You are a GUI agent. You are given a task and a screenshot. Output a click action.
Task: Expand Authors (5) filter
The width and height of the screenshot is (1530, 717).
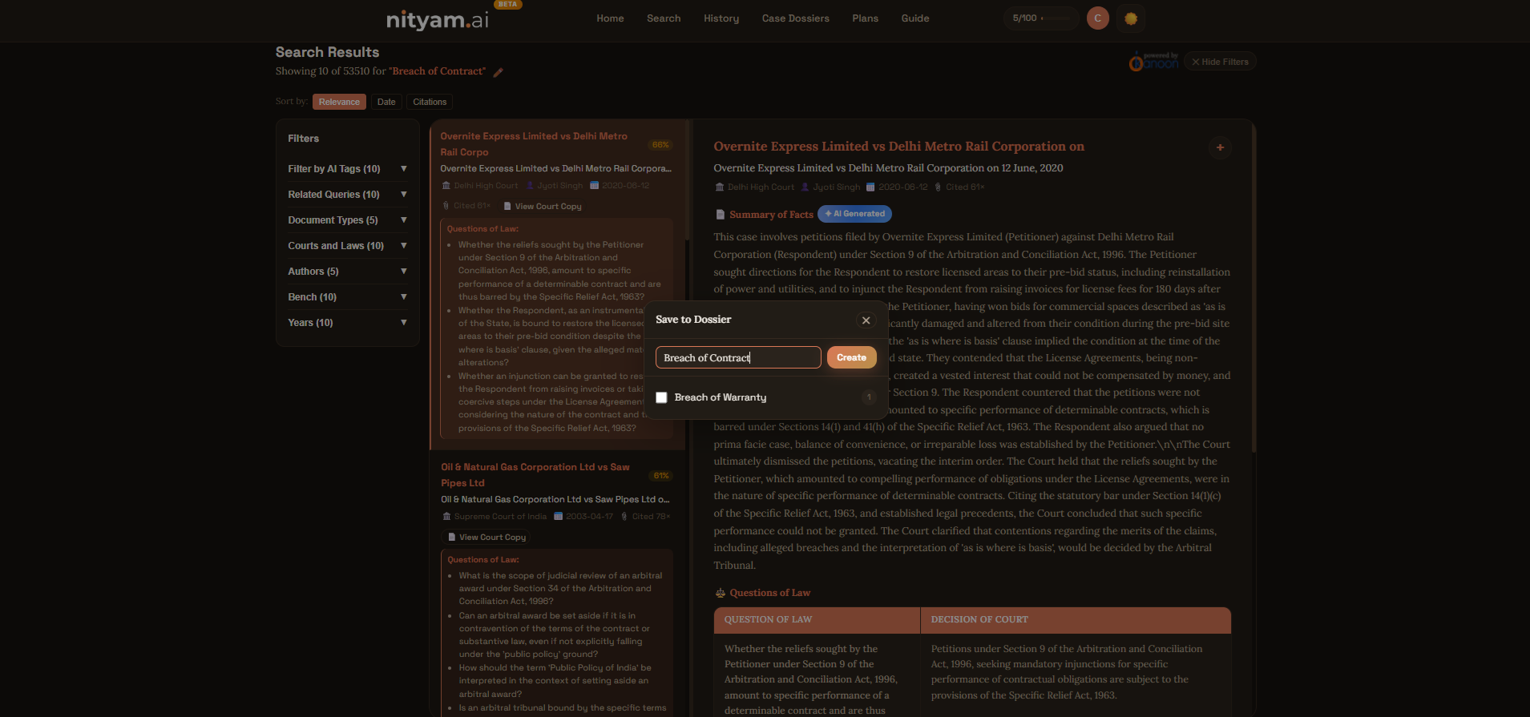(x=348, y=272)
